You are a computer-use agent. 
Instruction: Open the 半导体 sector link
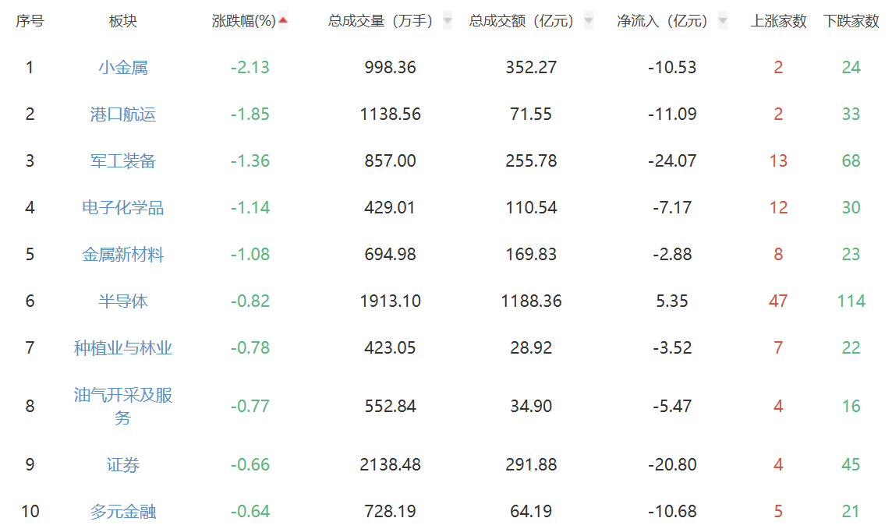tap(123, 301)
